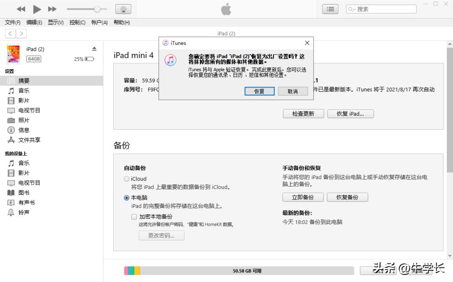Open the 音乐 section in the iPad sidebar
The height and width of the screenshot is (282, 453).
coord(24,90)
